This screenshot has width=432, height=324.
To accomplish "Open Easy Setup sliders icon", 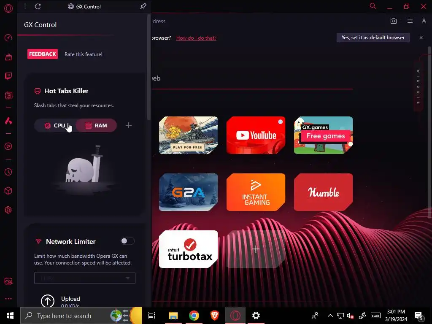I will click(x=410, y=21).
